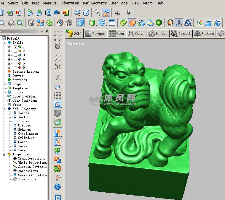This screenshot has height=200, width=225.
Task: Click the green sphere icon in the toolbar
Action: tap(159, 23)
